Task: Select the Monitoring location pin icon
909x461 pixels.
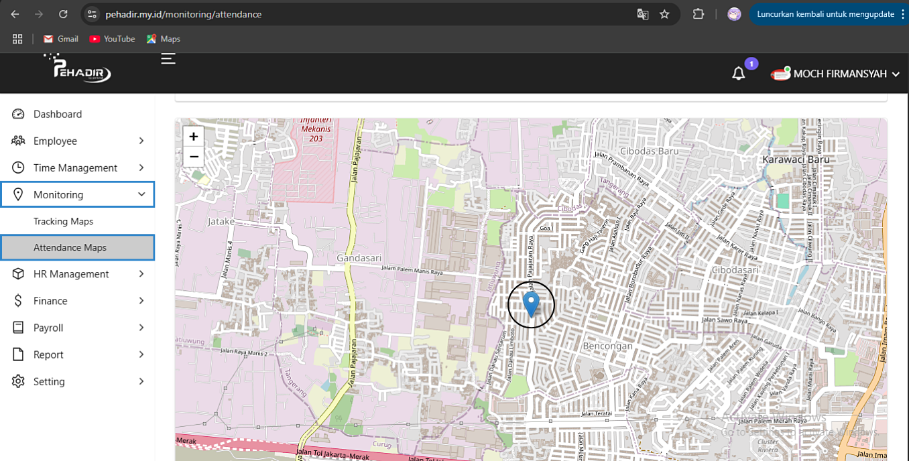Action: [x=17, y=194]
